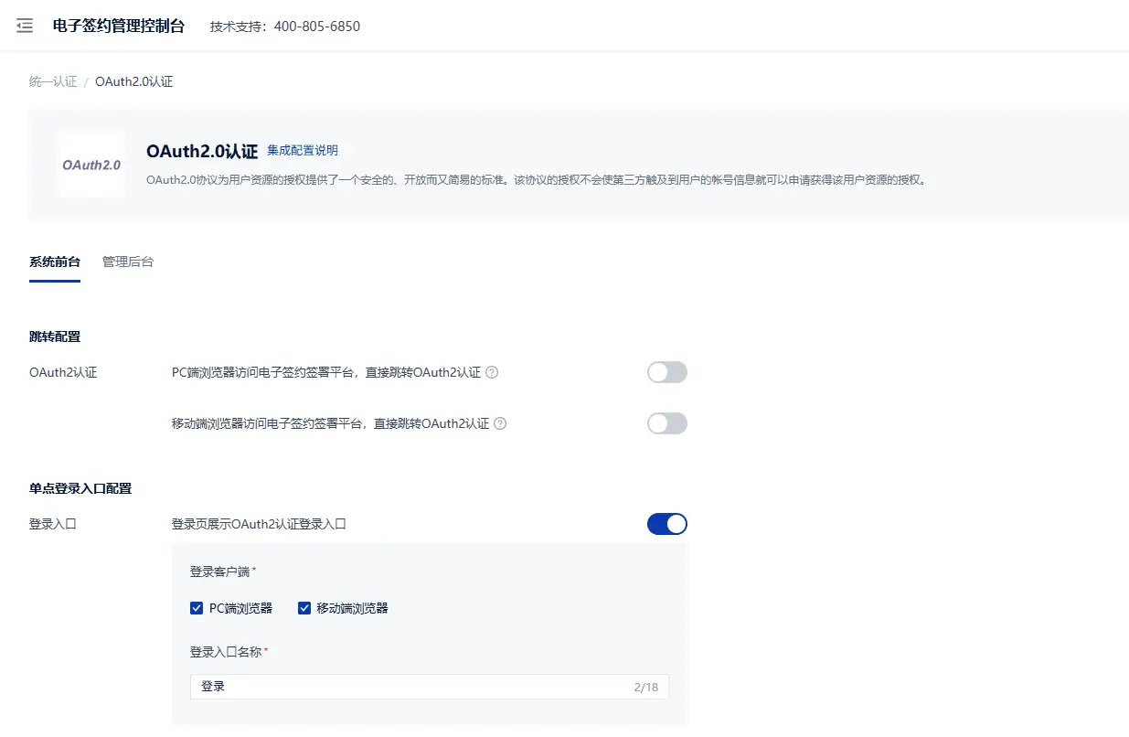Click the OAuth2.0 logo image
The image size is (1129, 737).
pyautogui.click(x=91, y=166)
